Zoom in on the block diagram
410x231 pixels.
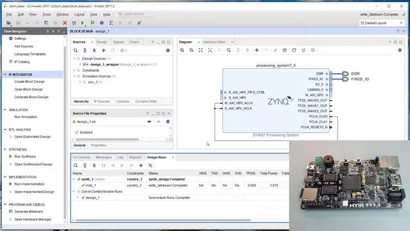(x=182, y=50)
